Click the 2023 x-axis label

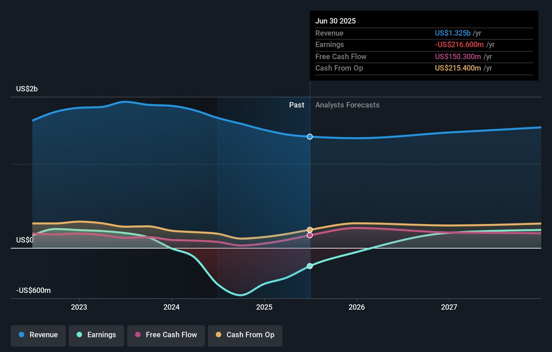tap(79, 307)
